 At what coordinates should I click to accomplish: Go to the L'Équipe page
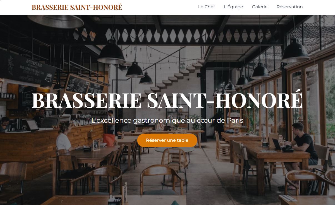coord(233,7)
